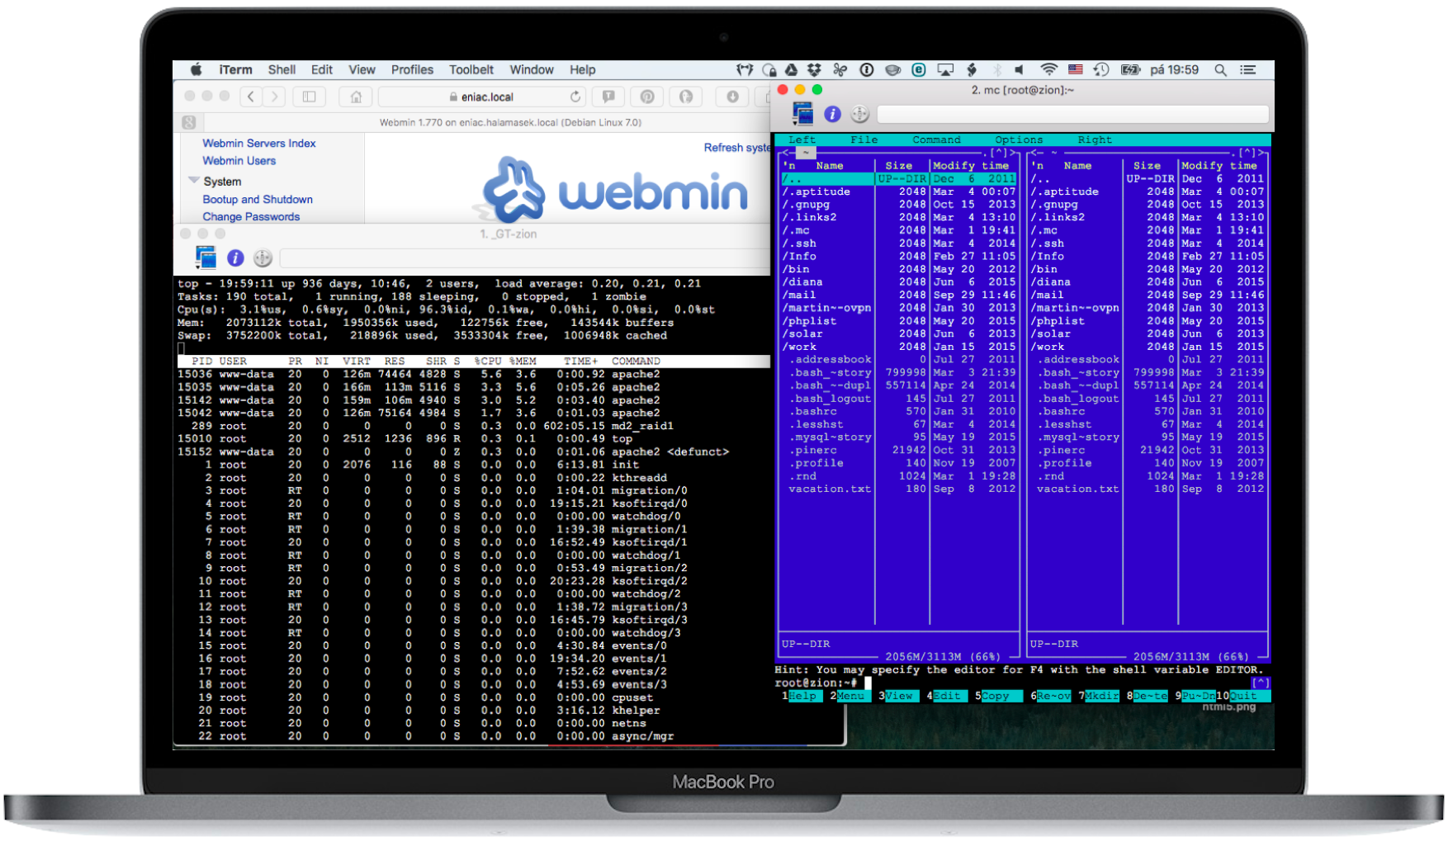Open the mc File menu
Screen dimensions: 1448x846
coord(864,139)
